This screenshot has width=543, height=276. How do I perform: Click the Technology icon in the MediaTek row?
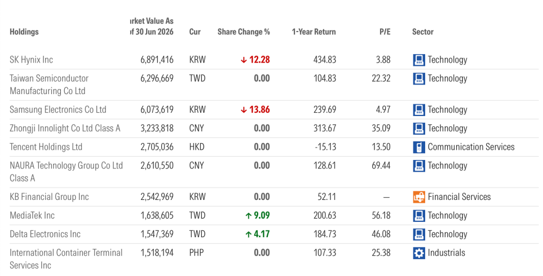click(x=419, y=216)
